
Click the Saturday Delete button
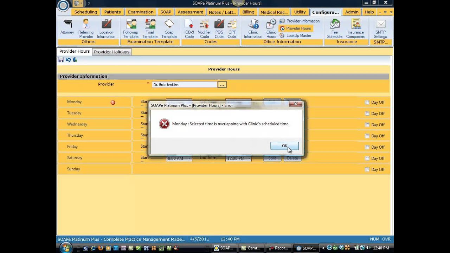292,158
